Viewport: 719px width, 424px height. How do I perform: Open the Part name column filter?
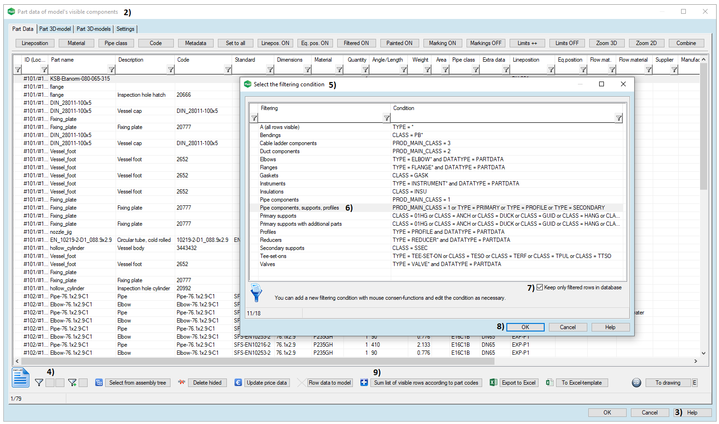tap(112, 70)
